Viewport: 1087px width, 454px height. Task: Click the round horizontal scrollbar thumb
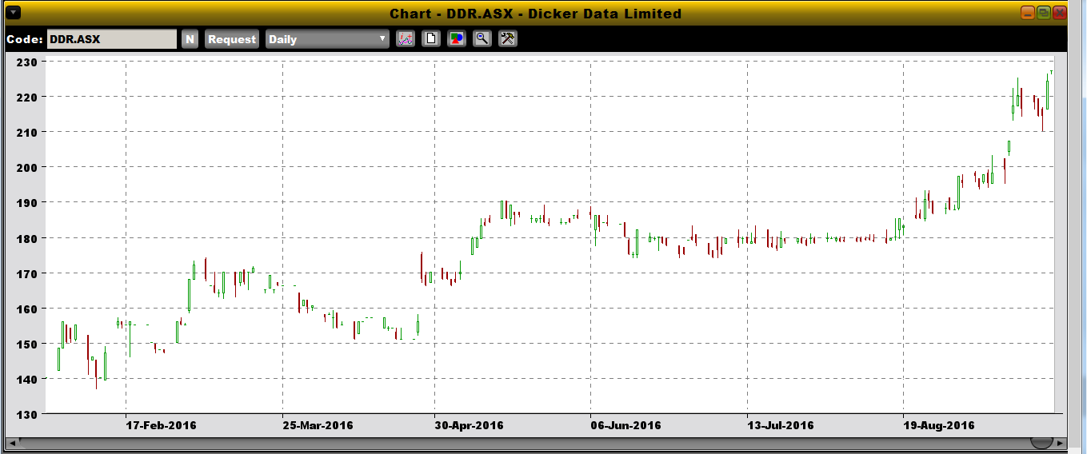[1041, 442]
